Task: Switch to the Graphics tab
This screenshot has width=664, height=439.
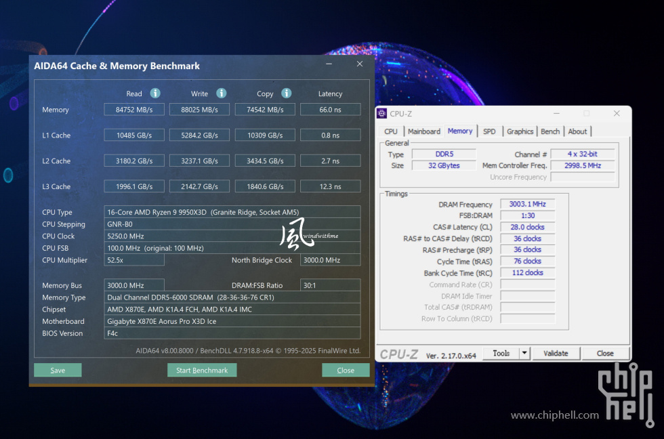Action: tap(520, 131)
